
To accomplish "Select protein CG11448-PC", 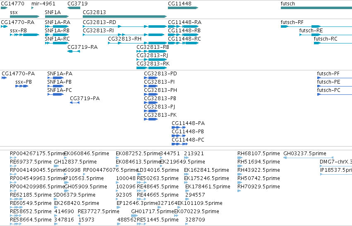I will pyautogui.click(x=188, y=140).
